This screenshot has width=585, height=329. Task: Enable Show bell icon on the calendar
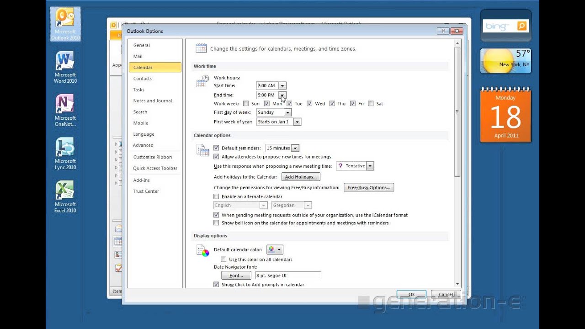tap(216, 223)
